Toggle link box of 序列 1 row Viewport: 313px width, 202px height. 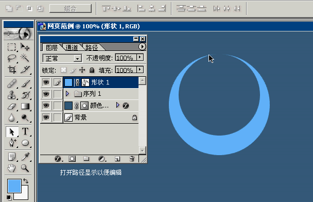pyautogui.click(x=58, y=94)
